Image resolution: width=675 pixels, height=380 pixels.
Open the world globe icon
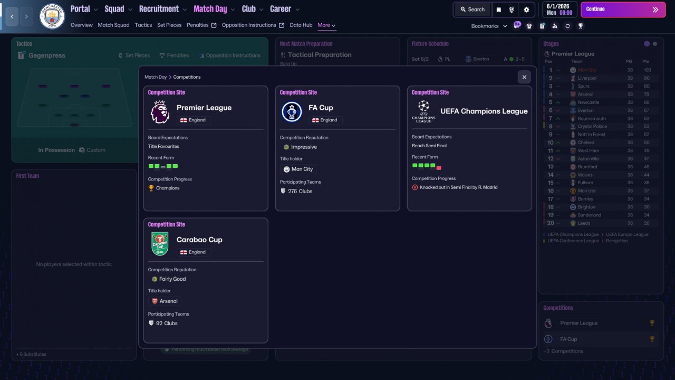(x=512, y=9)
